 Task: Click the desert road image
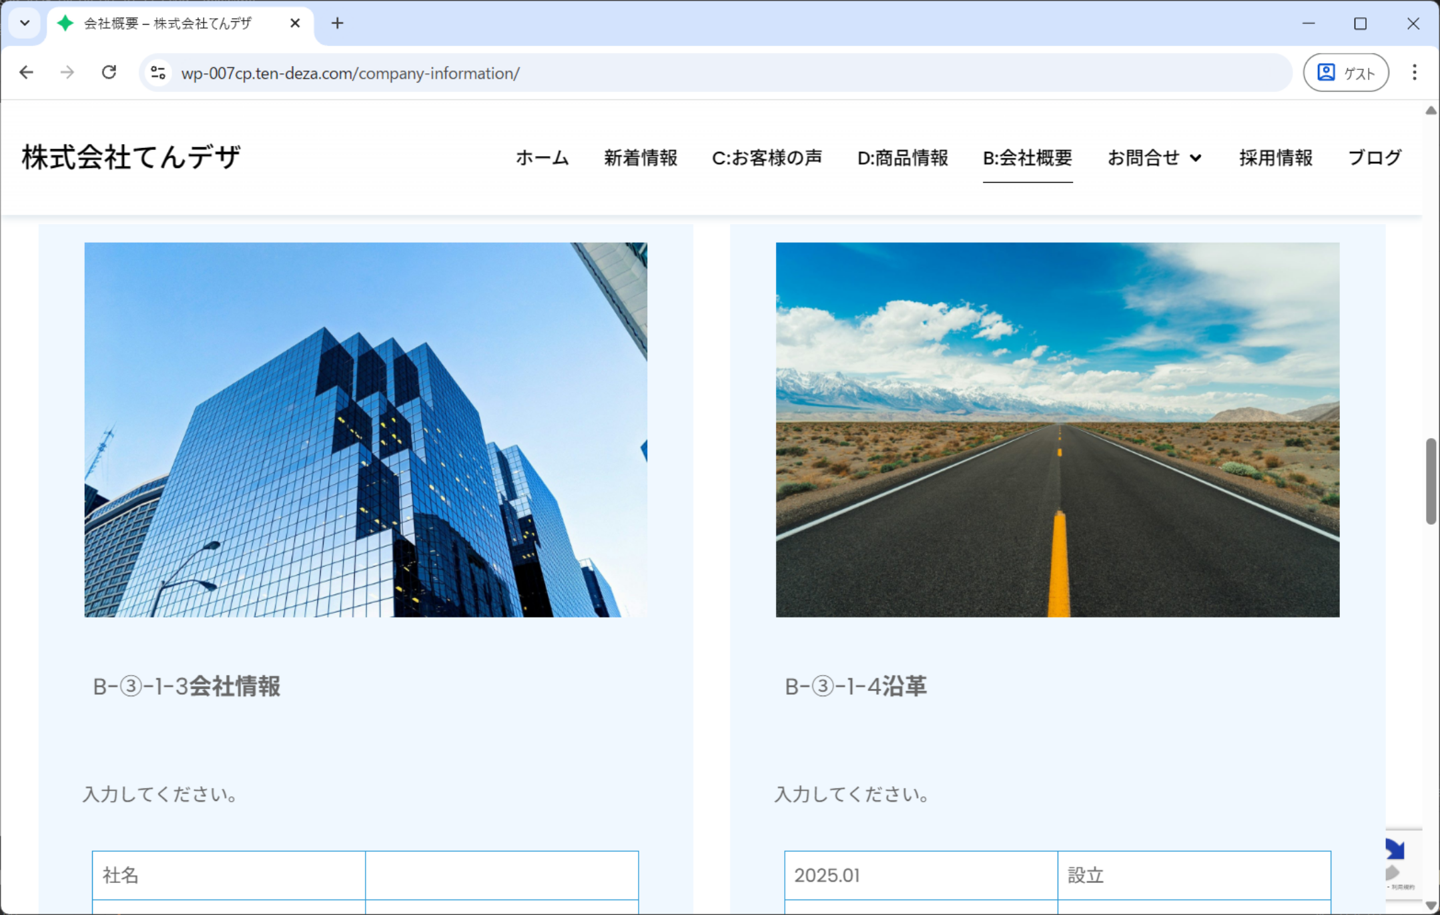point(1057,429)
